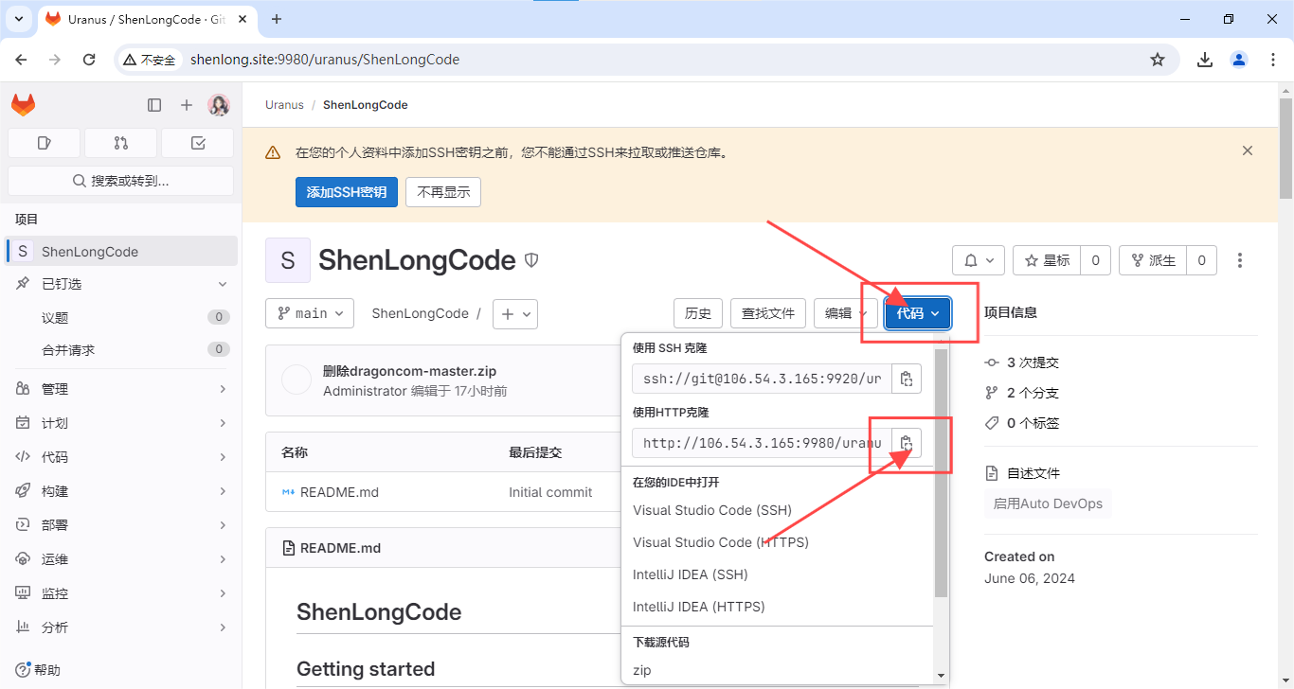Click the clone dropdown's vertical scrollbar
This screenshot has width=1294, height=689.
tap(941, 473)
